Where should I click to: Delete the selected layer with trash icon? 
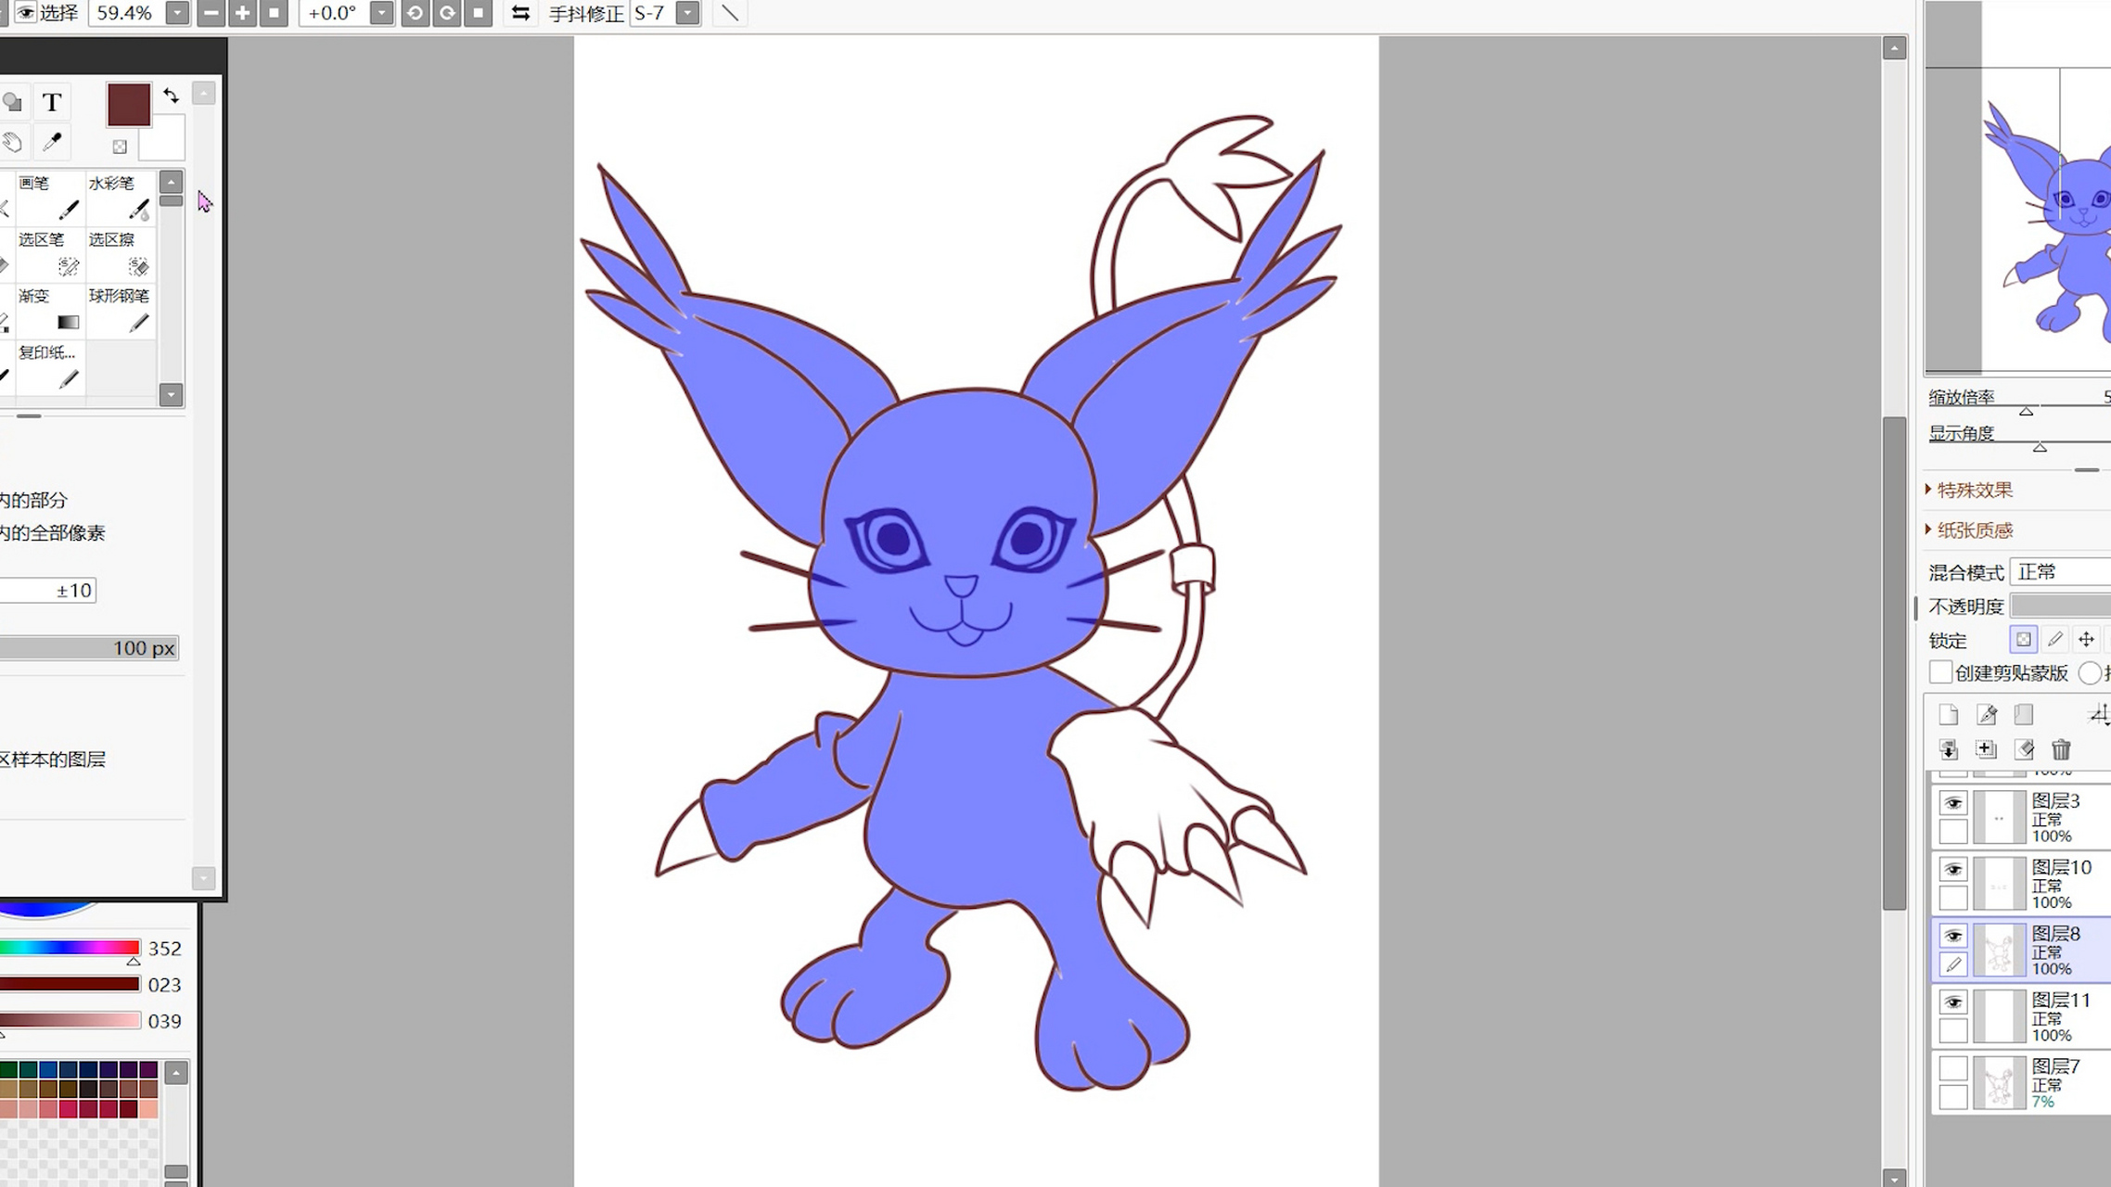pyautogui.click(x=2061, y=749)
